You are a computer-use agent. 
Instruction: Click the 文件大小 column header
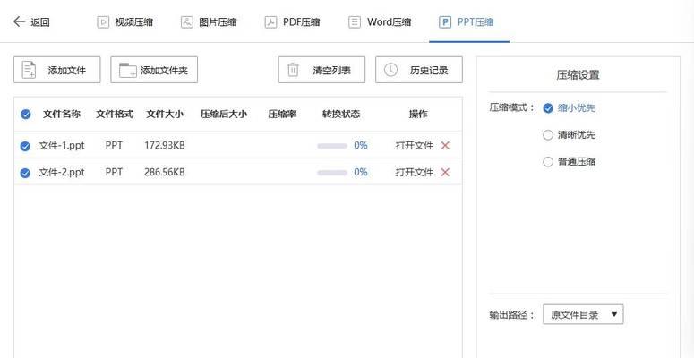click(x=165, y=115)
